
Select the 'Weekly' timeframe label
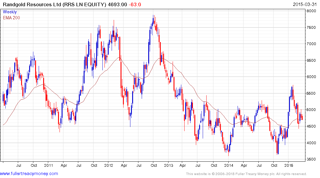[10, 12]
